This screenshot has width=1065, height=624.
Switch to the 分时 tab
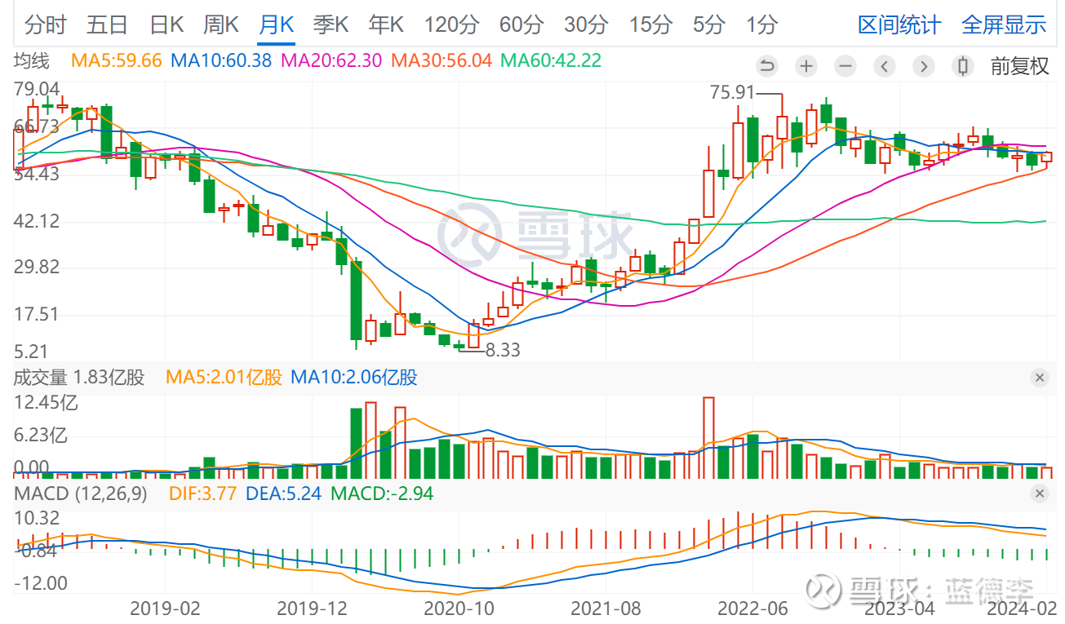[46, 24]
